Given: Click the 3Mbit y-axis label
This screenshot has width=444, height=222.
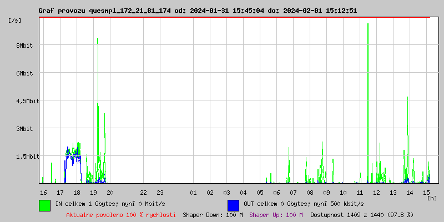Looking at the screenshot, I should point(24,129).
